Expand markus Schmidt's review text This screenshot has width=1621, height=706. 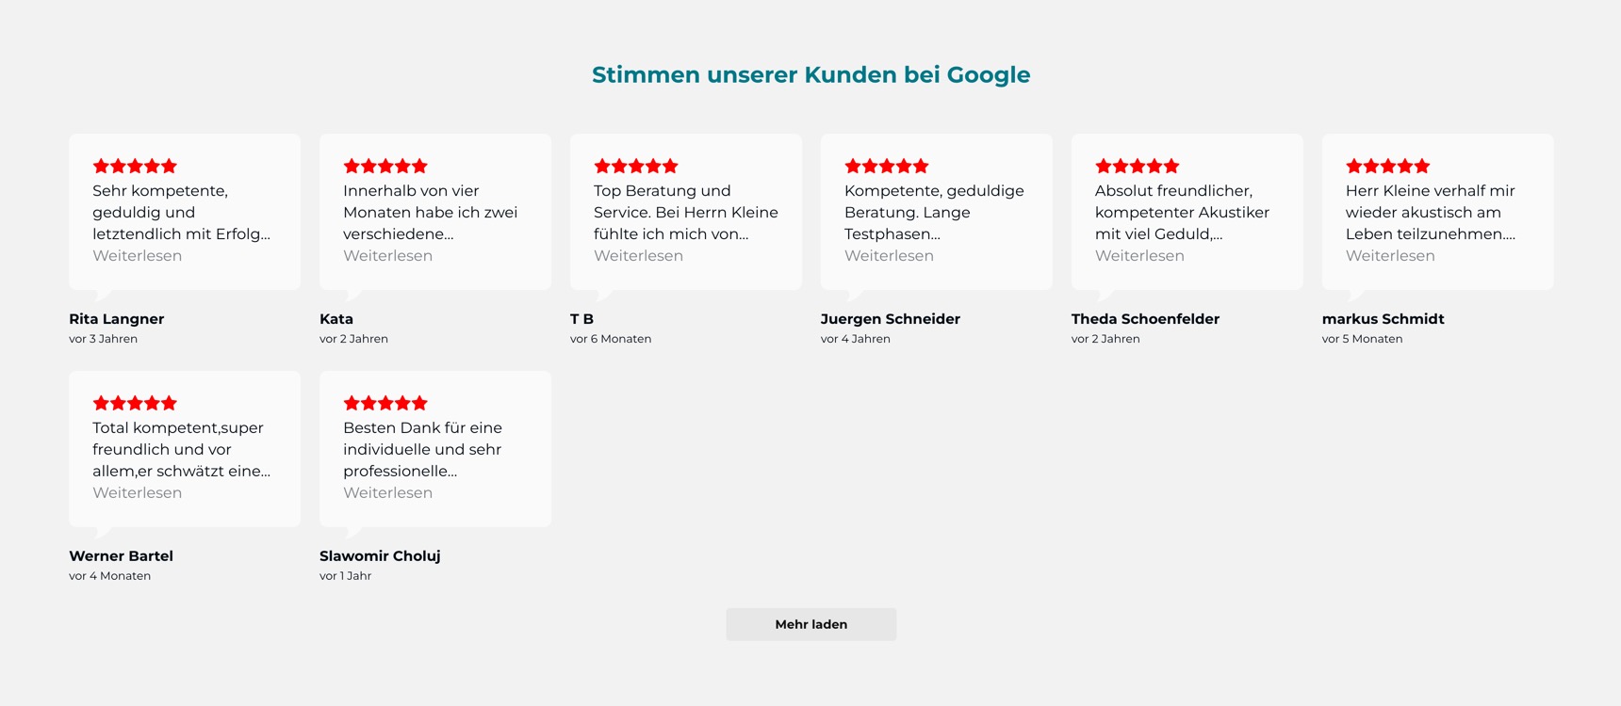click(1391, 256)
